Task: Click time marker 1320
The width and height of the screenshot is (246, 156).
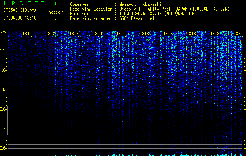Action: click(x=238, y=34)
